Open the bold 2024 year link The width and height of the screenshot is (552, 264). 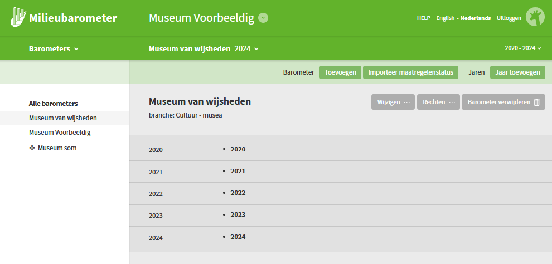[238, 237]
